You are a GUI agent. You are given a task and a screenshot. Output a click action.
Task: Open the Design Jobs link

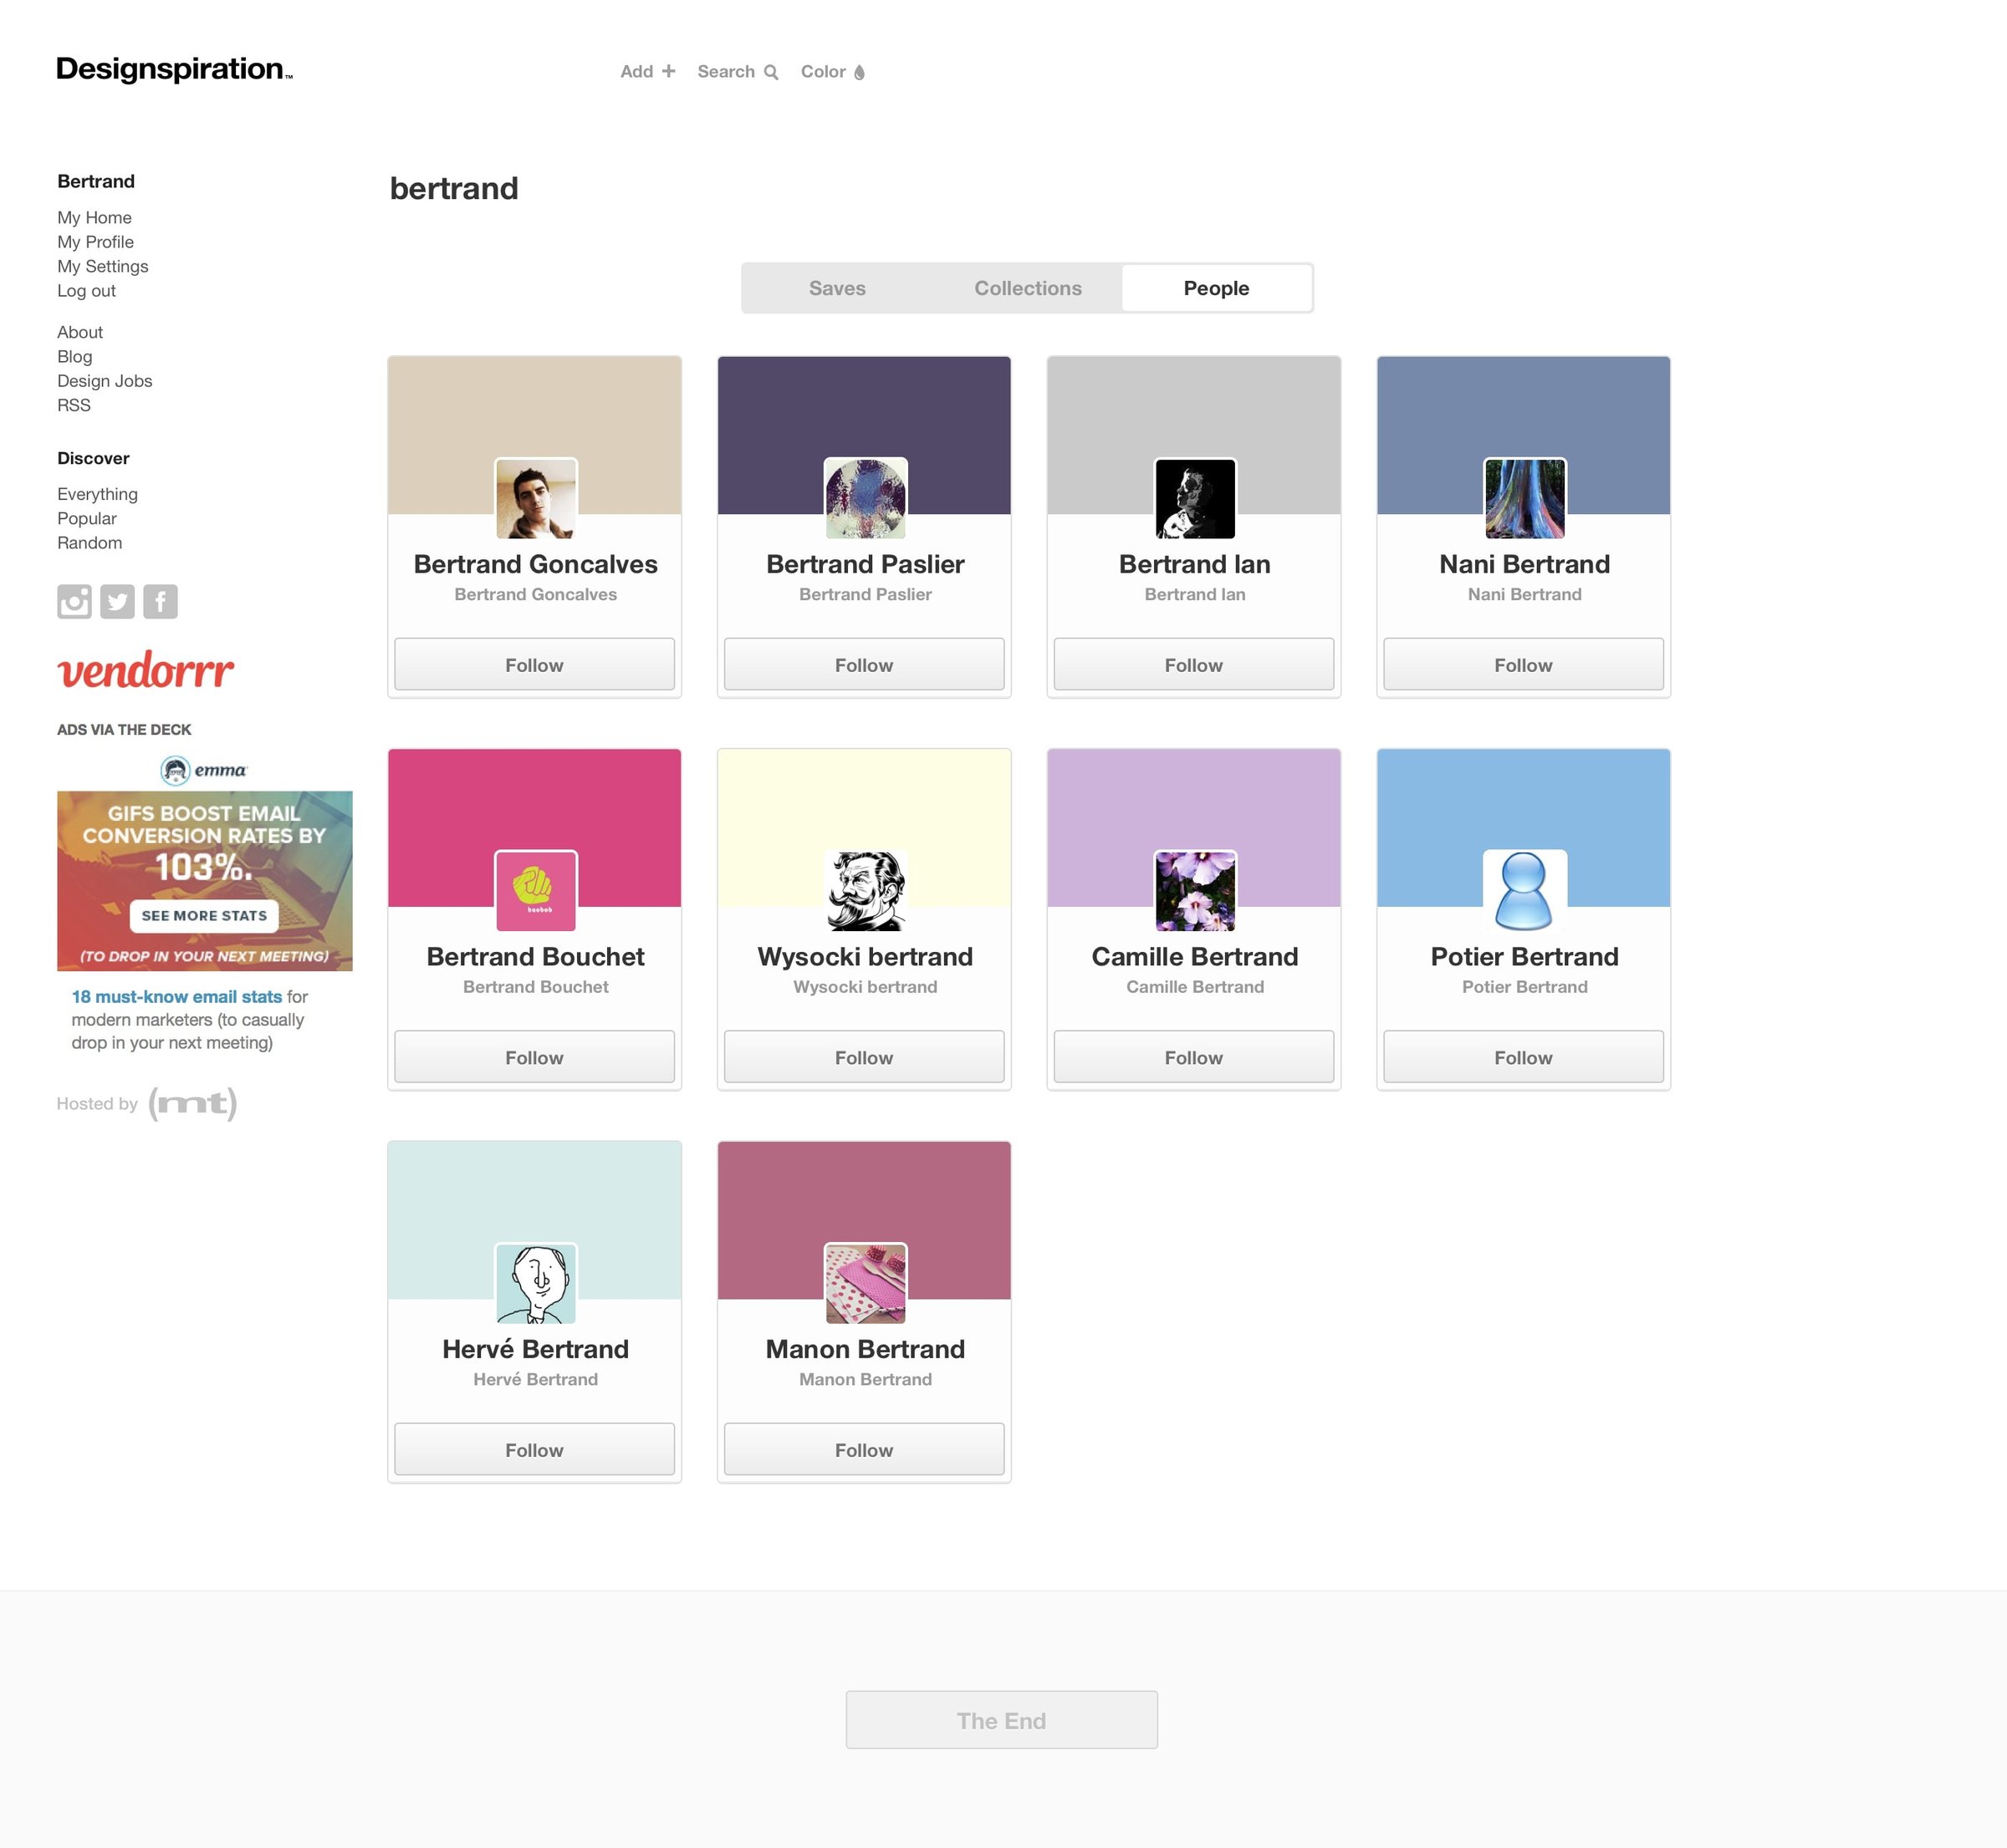[x=104, y=381]
